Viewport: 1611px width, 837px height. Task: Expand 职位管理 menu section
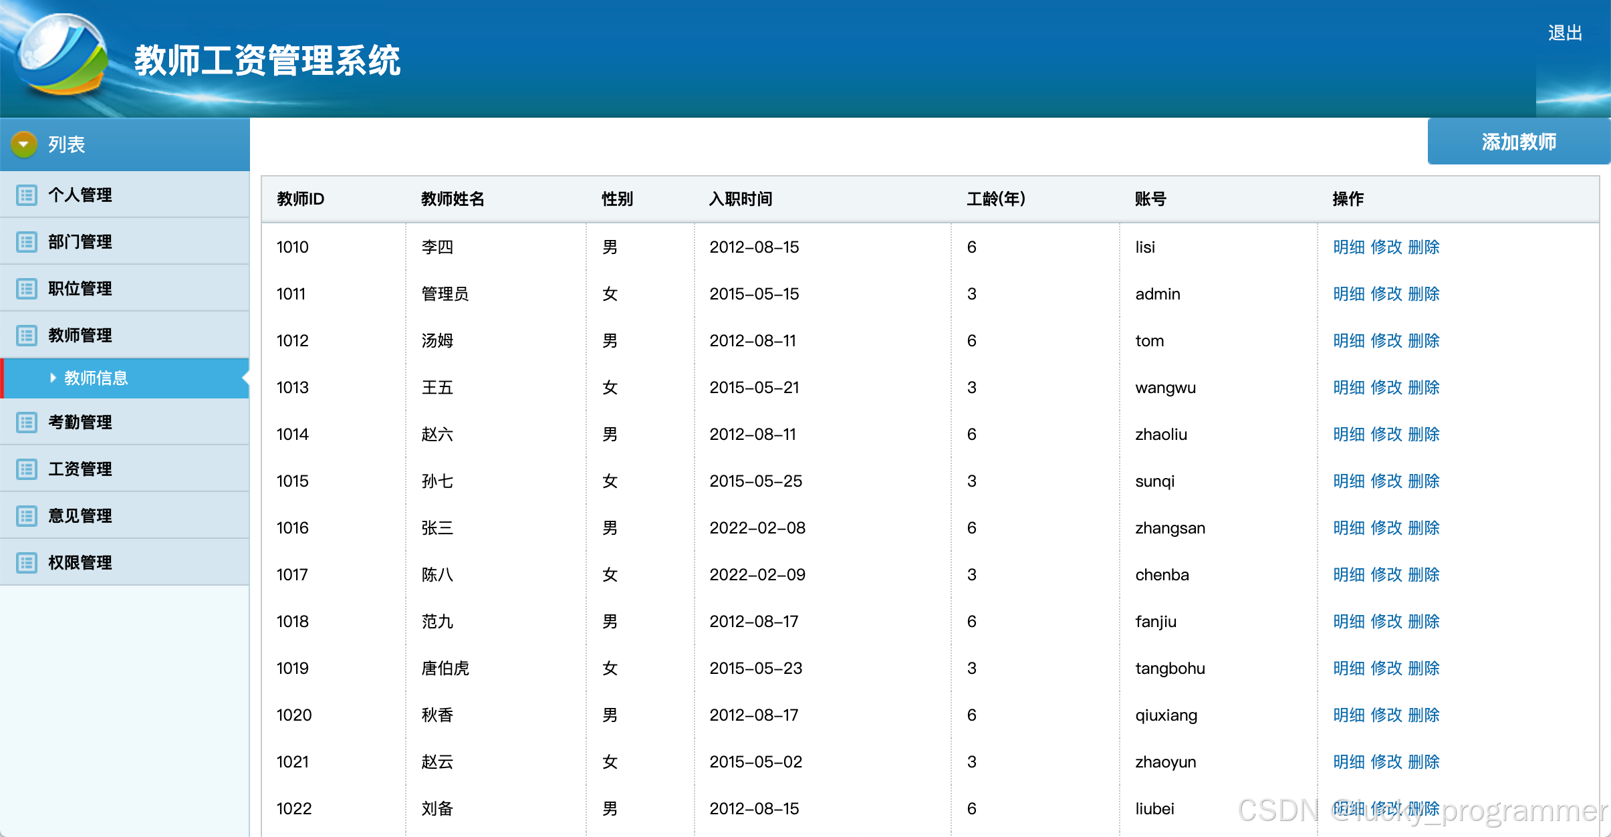[x=124, y=289]
